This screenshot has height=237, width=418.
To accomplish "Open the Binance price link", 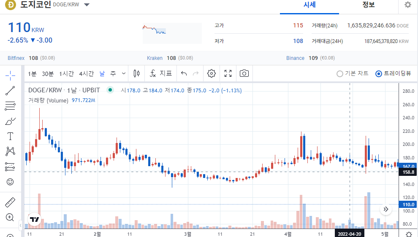I will coord(295,58).
